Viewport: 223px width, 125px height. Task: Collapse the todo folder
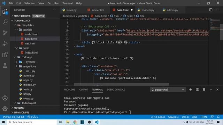16,48
